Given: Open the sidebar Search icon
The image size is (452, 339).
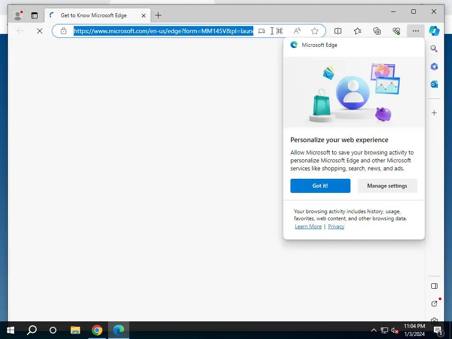Looking at the screenshot, I should pyautogui.click(x=434, y=49).
